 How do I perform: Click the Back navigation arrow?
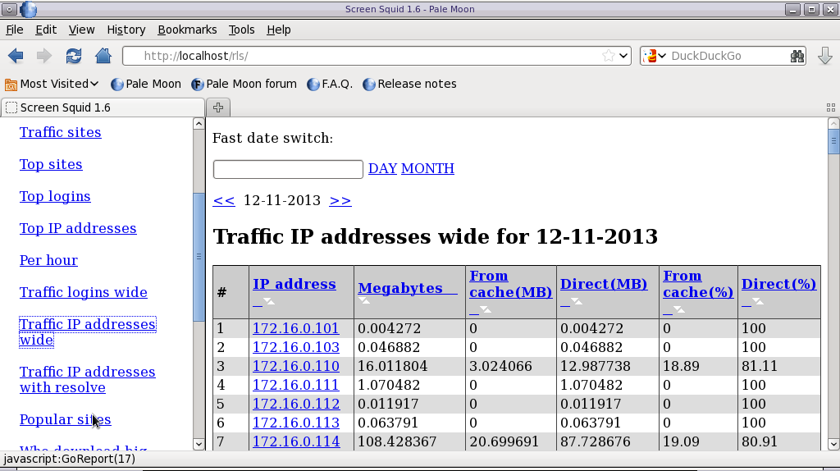point(16,56)
